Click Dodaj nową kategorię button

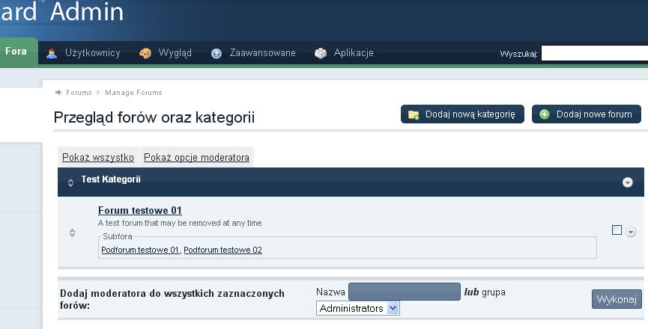[x=462, y=114]
